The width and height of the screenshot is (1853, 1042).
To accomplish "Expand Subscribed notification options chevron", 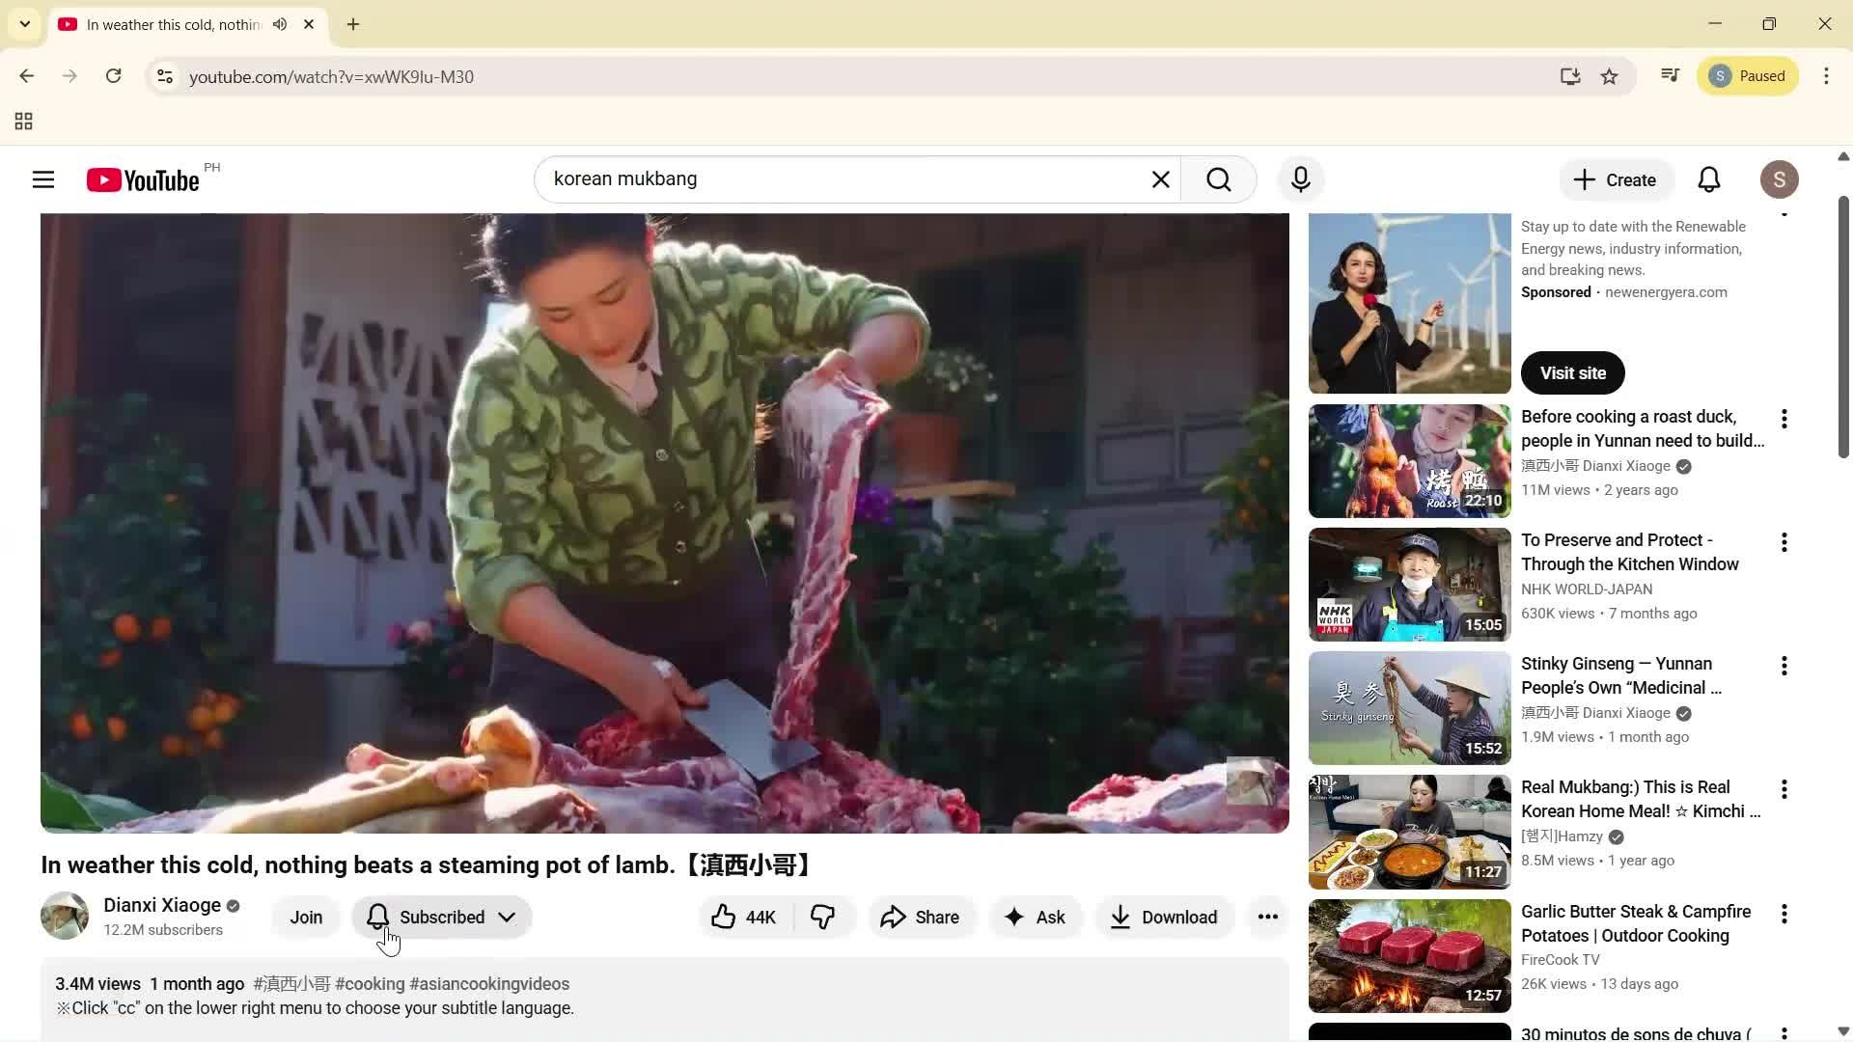I will [507, 917].
